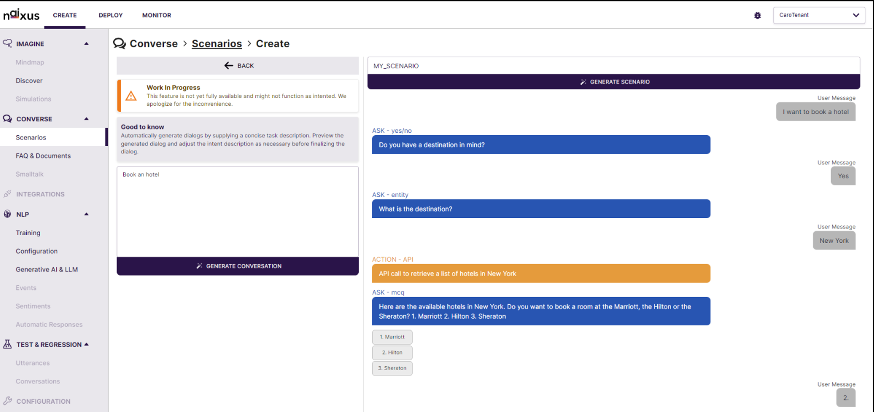Select the 2. Hilton option button
Screen dimensions: 874x412
392,353
